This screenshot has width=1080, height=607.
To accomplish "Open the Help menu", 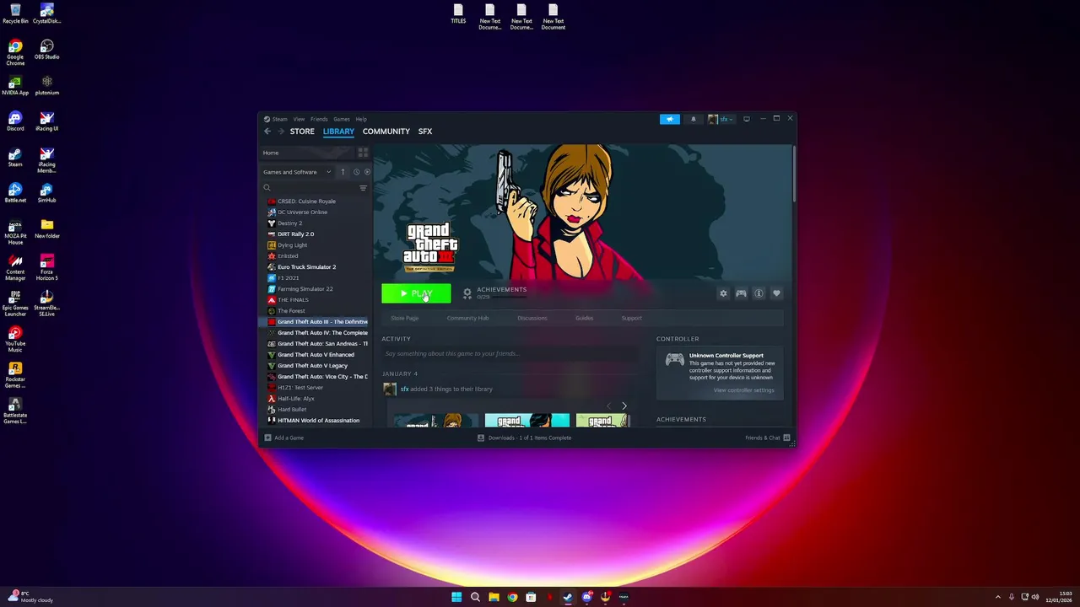I will pos(361,119).
